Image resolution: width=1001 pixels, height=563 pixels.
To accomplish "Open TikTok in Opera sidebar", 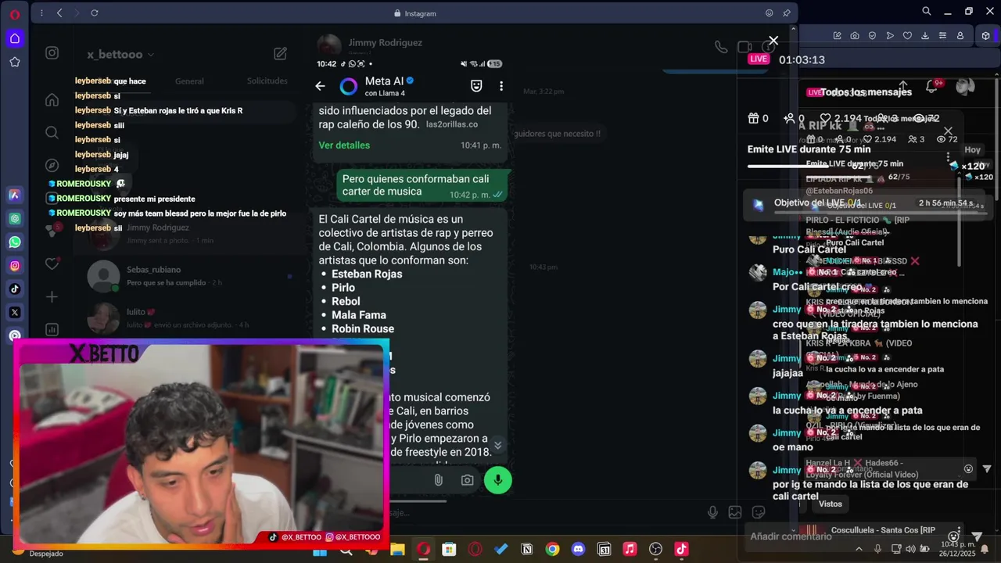I will tap(15, 289).
